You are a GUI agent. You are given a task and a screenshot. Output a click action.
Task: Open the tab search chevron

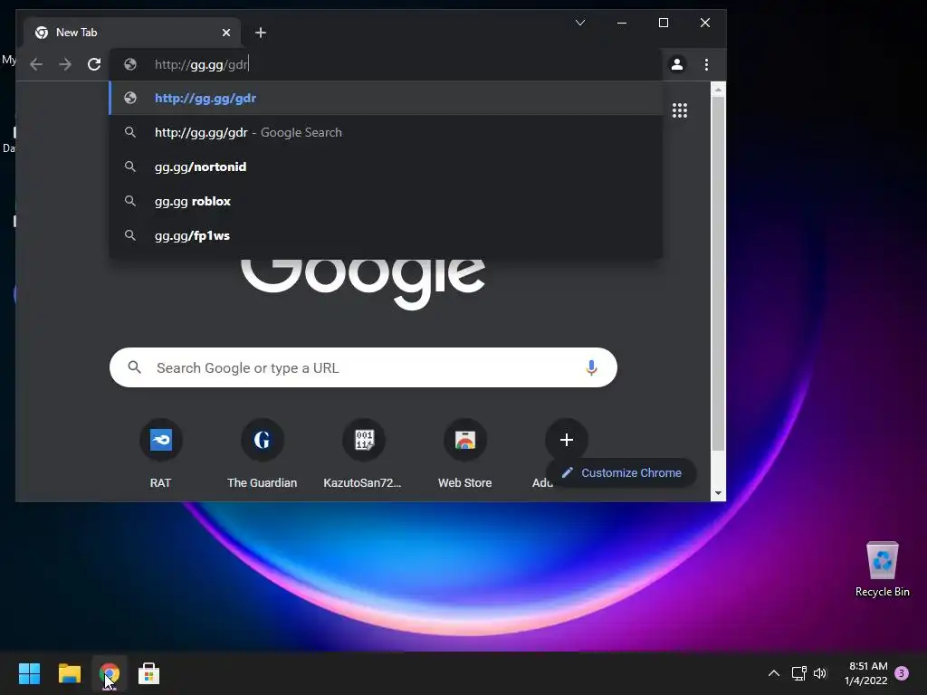click(580, 23)
